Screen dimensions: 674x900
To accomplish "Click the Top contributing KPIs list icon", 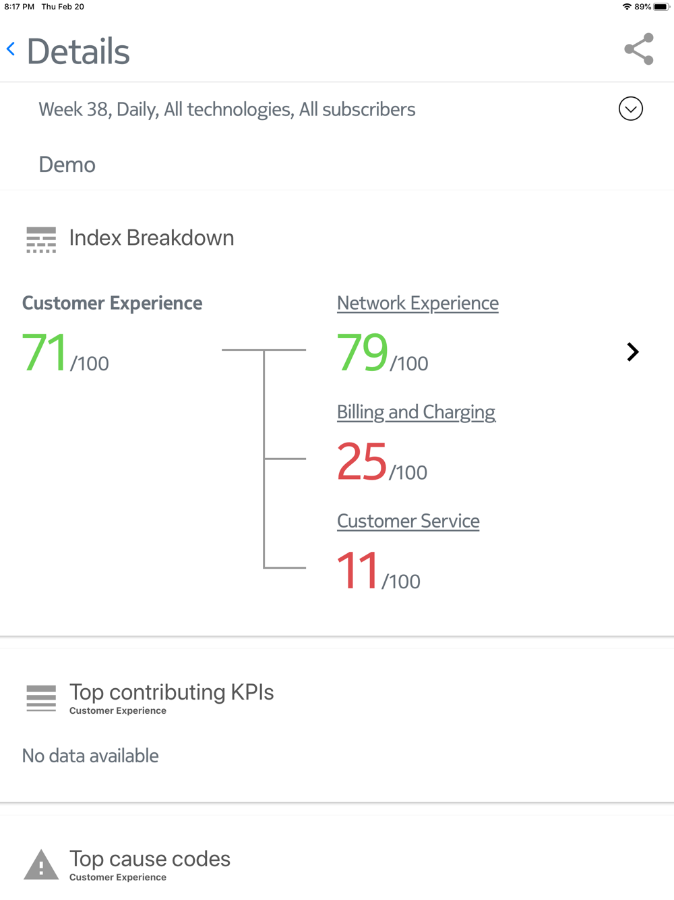I will pos(41,698).
